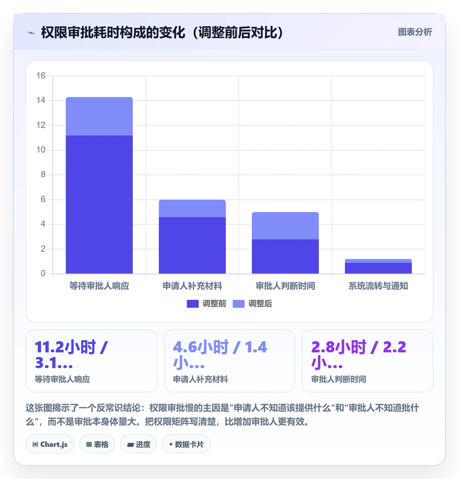Click the y-axis tick value 8

click(x=43, y=175)
